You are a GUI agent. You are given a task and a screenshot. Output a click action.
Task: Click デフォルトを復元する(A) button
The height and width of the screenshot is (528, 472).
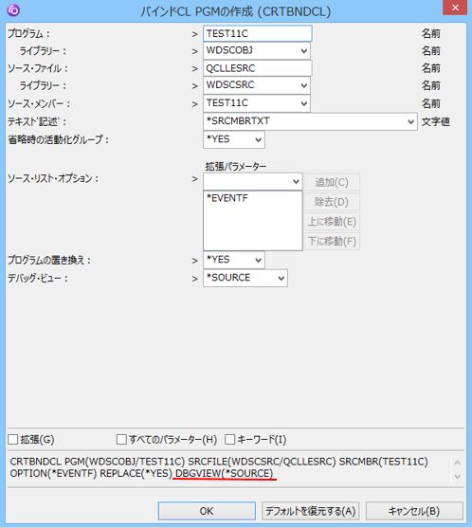point(311,511)
